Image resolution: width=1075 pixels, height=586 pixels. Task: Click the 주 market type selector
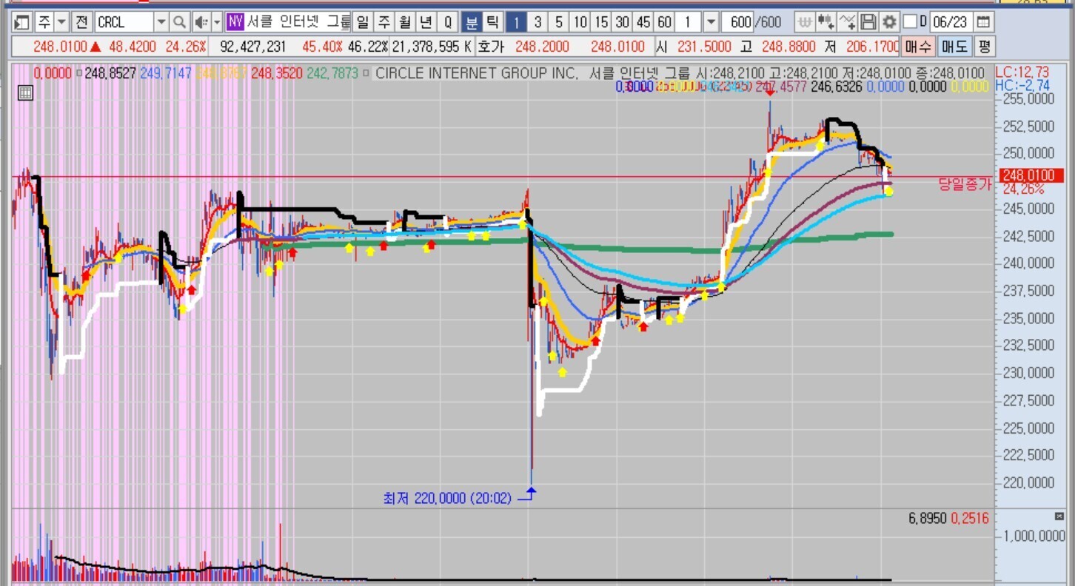click(x=44, y=21)
